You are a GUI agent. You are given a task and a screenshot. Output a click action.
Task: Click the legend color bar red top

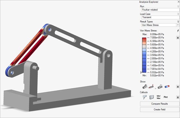(144, 39)
